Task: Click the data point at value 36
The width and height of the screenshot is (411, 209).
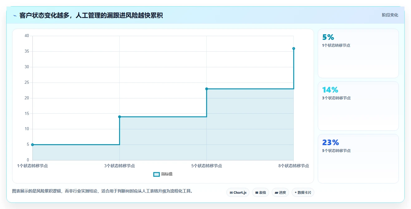Action: (x=293, y=48)
